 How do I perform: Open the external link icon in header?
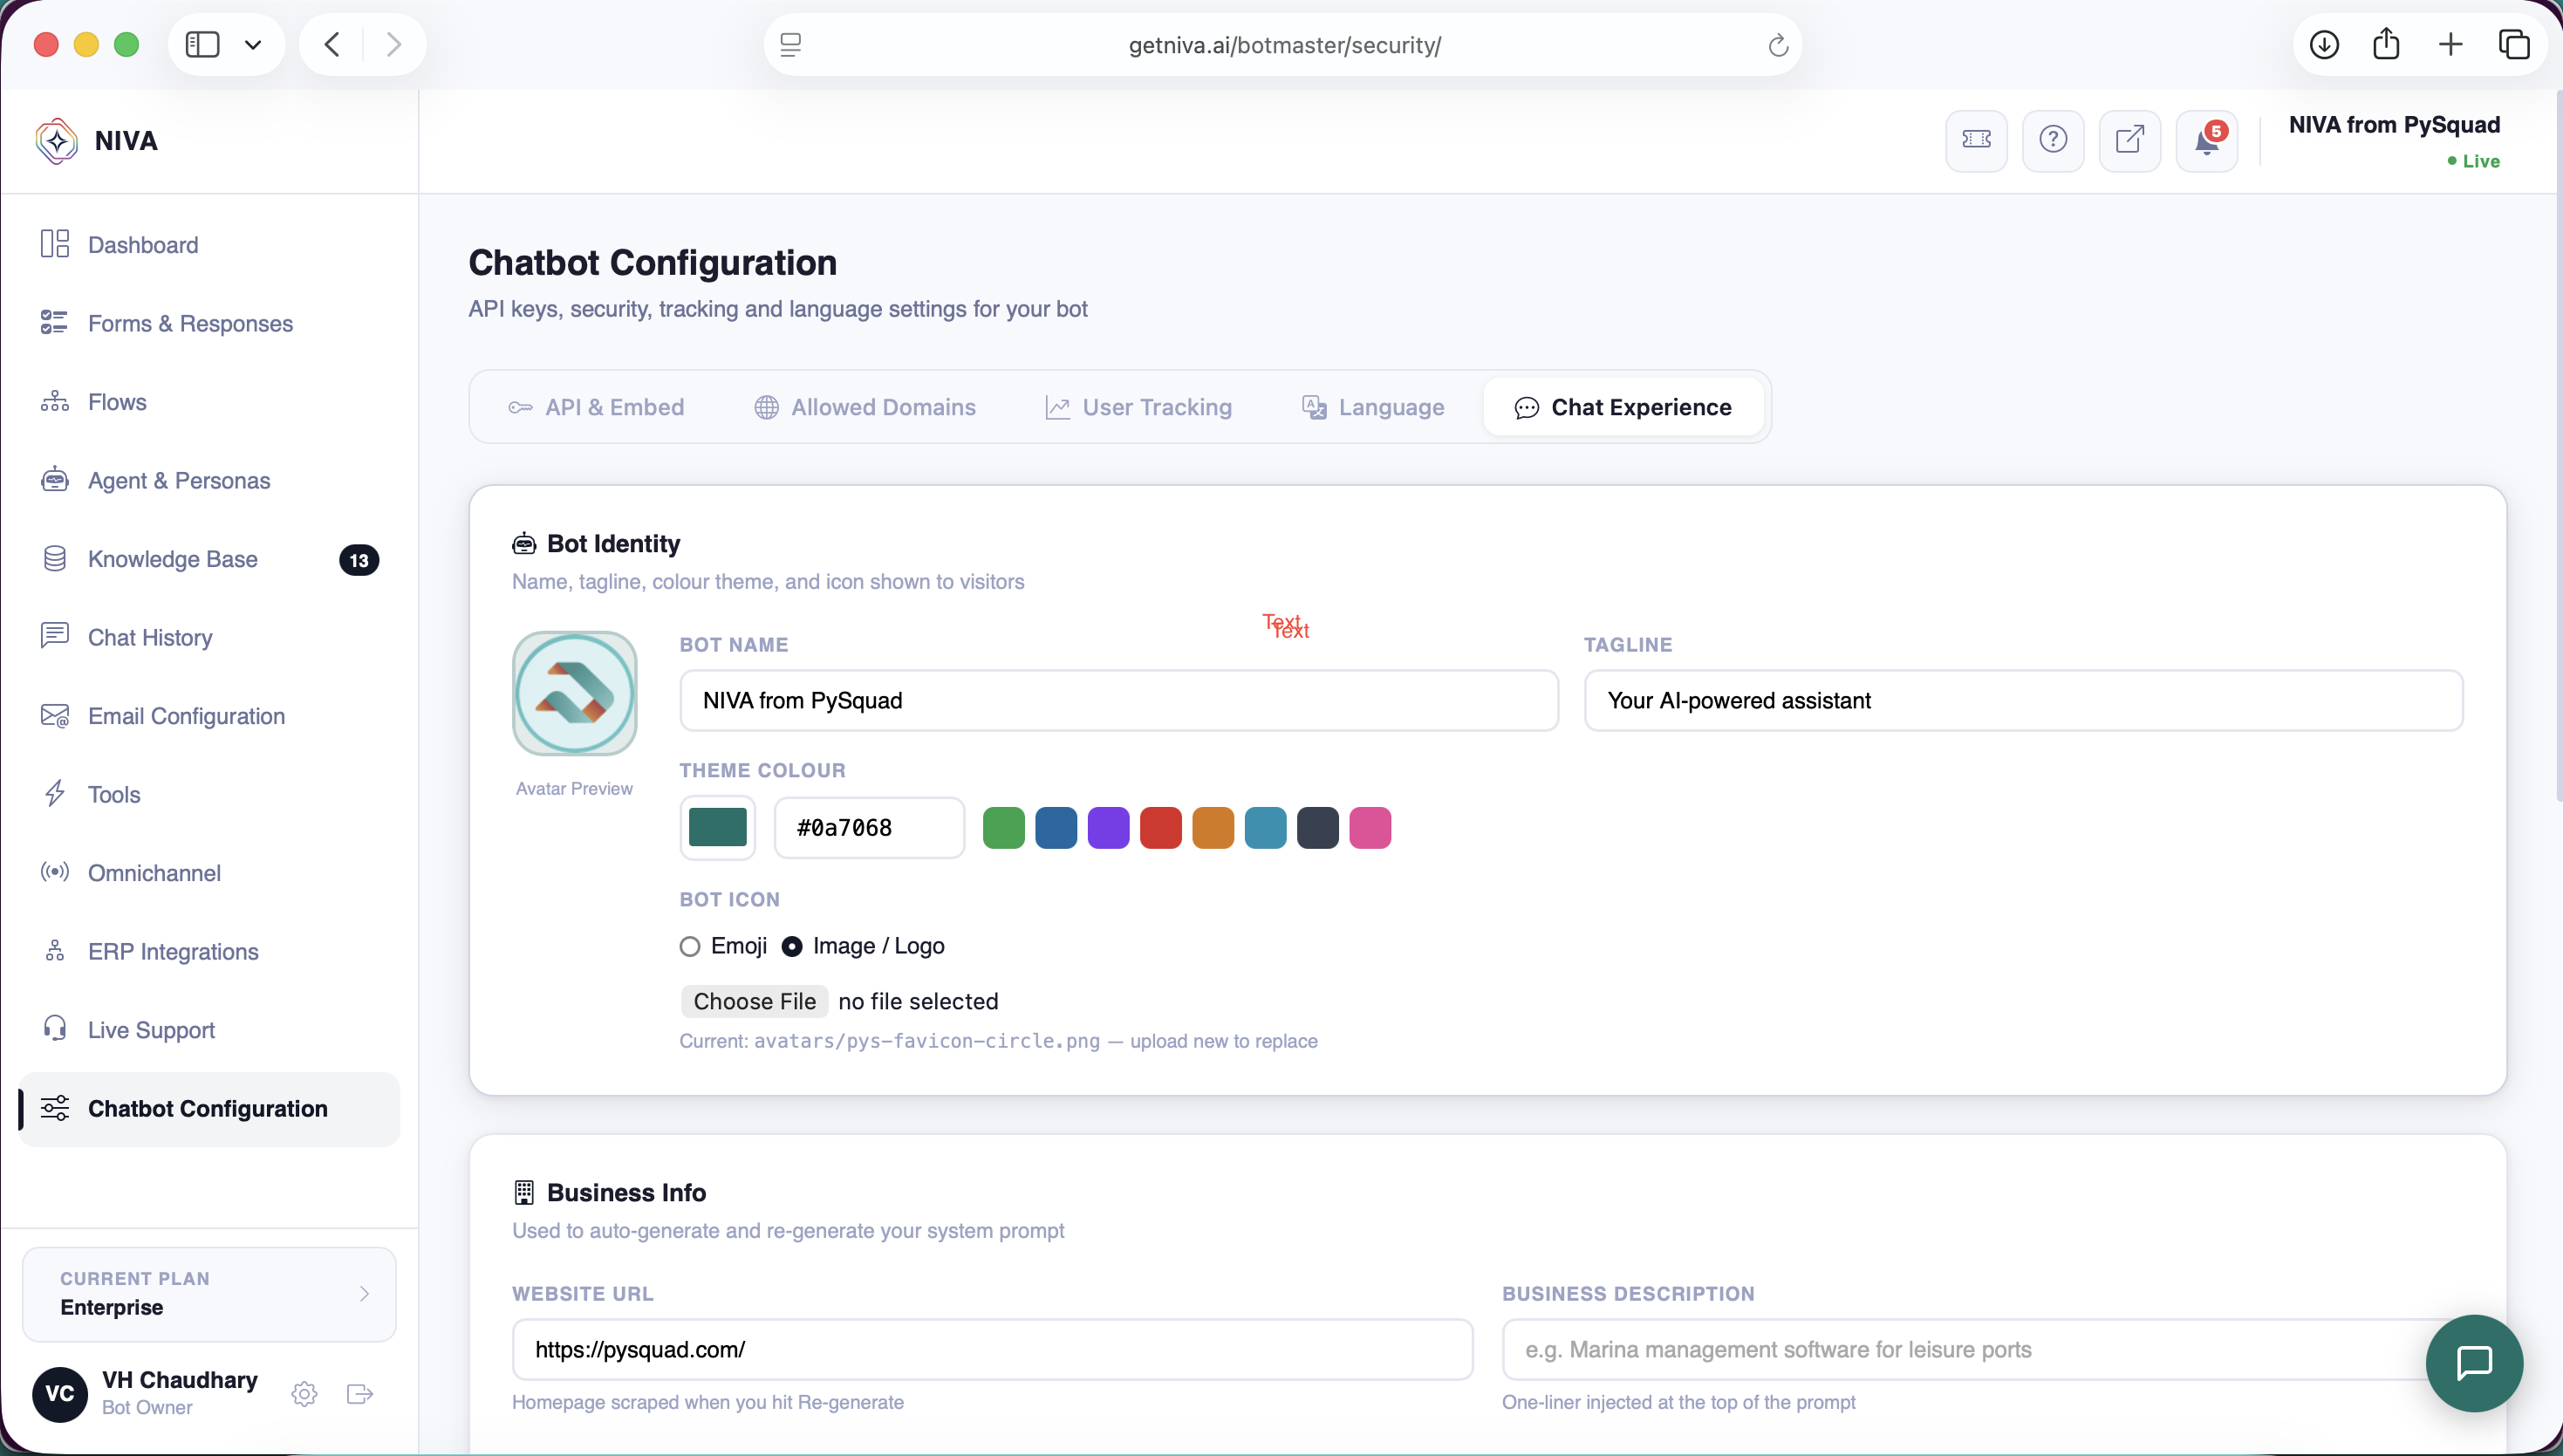[x=2129, y=140]
